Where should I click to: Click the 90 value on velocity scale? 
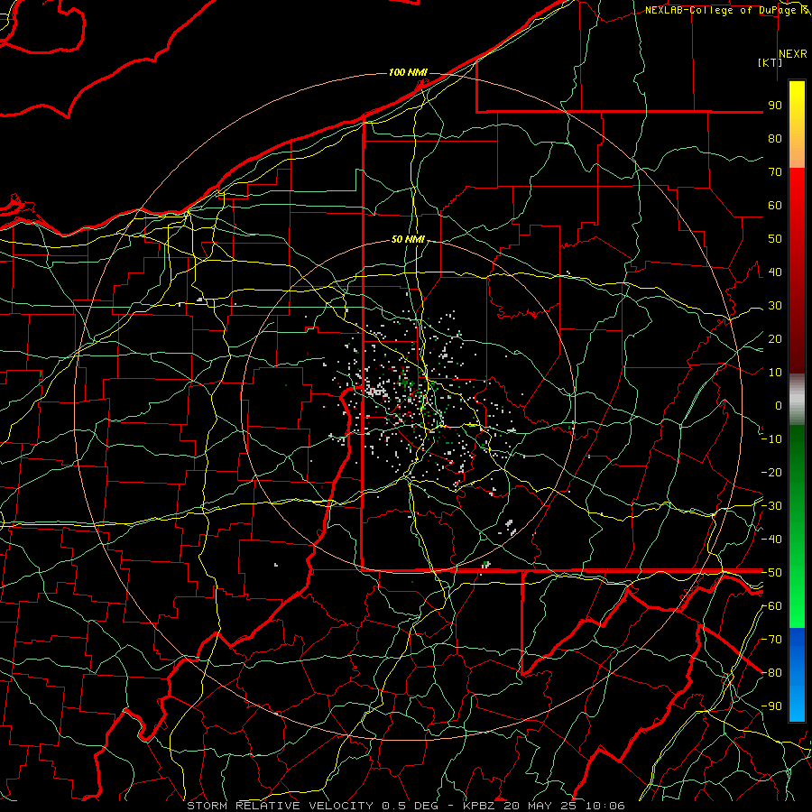pos(775,106)
